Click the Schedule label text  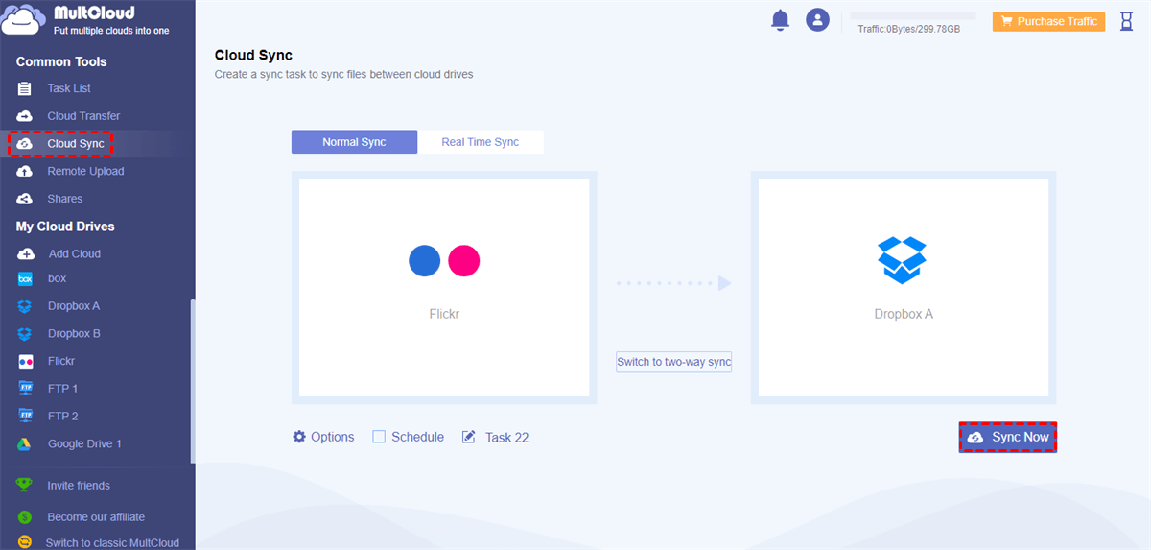click(417, 437)
